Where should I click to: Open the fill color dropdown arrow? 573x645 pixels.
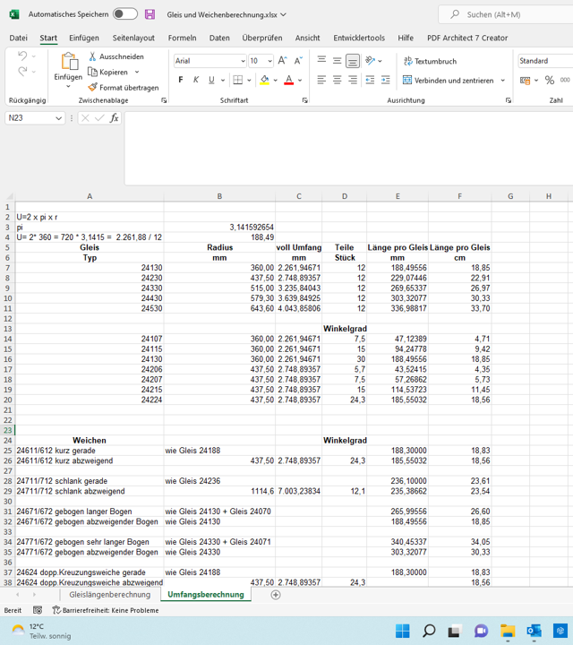pos(276,81)
